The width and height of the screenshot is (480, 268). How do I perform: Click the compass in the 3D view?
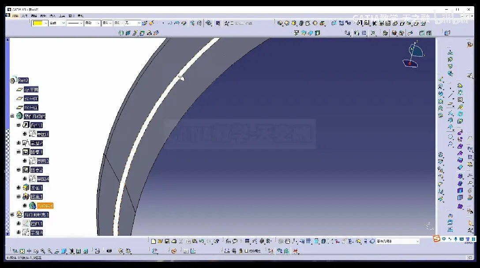click(x=413, y=55)
